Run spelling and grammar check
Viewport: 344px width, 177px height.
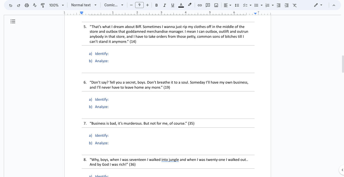pyautogui.click(x=35, y=5)
